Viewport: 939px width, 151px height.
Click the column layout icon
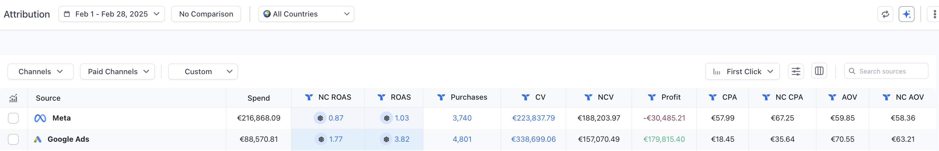click(x=819, y=71)
